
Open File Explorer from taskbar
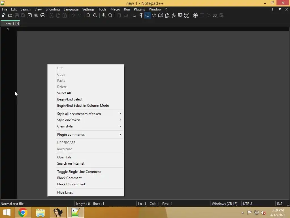coord(40,212)
